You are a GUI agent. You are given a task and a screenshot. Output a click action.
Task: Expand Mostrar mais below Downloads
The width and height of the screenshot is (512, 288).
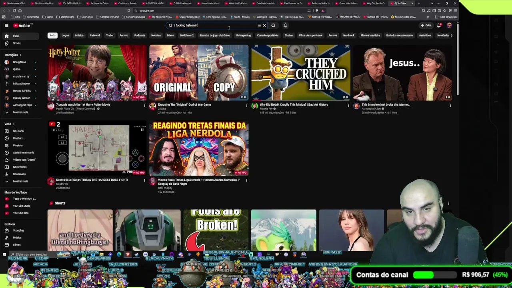pyautogui.click(x=20, y=182)
